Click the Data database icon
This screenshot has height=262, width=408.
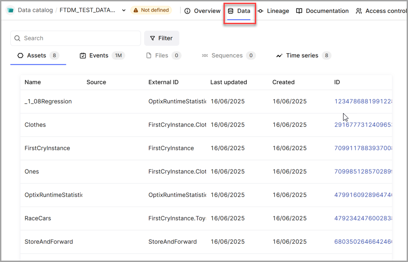click(231, 11)
